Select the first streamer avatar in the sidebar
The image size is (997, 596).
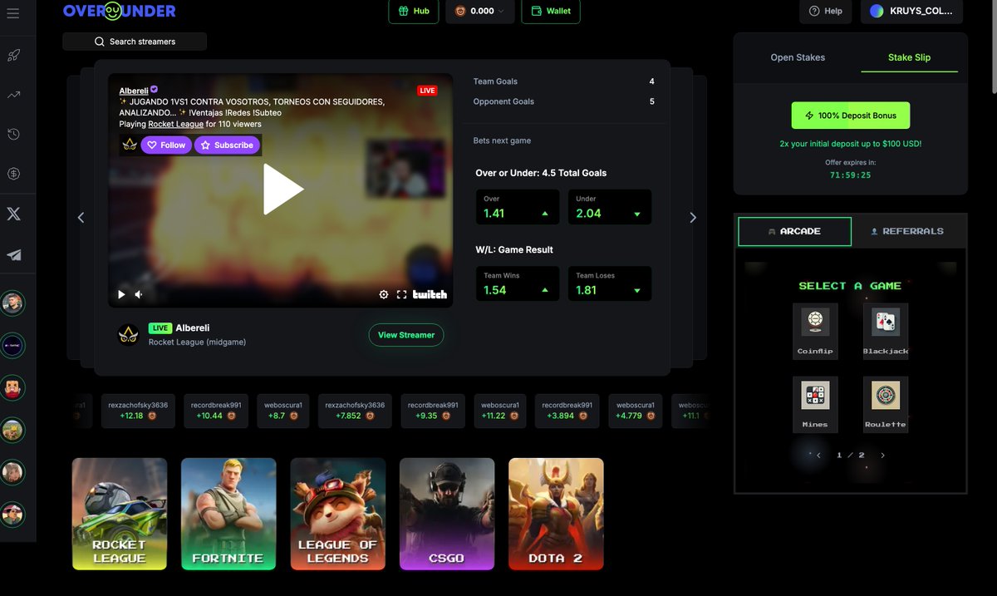(12, 303)
